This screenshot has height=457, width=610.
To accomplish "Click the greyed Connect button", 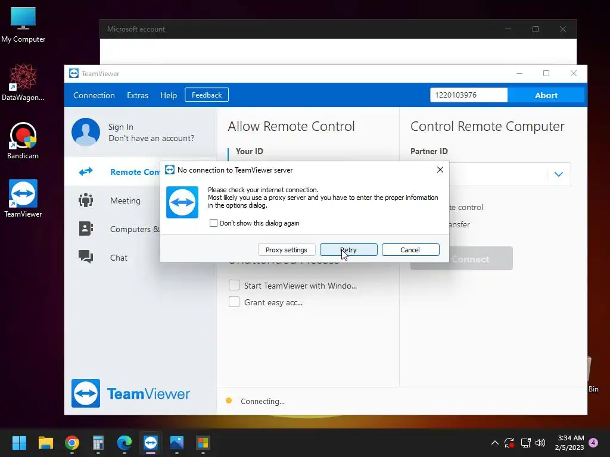I will 481,258.
